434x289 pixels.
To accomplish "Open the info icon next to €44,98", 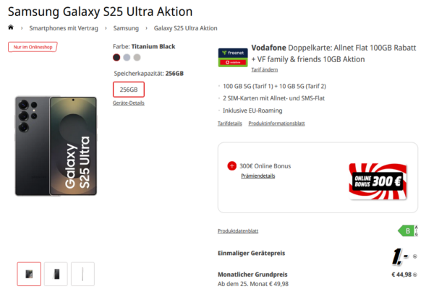I will click(415, 275).
